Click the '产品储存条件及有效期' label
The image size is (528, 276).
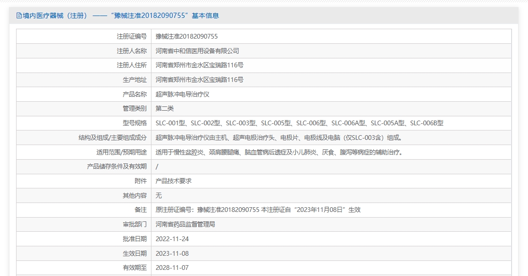(x=117, y=166)
